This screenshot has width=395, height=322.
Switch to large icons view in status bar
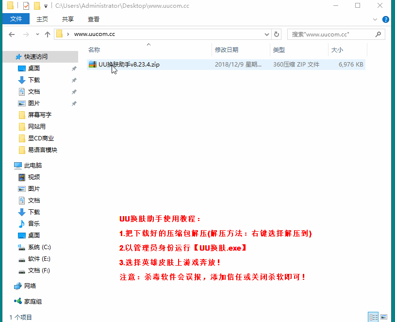pos(384,317)
